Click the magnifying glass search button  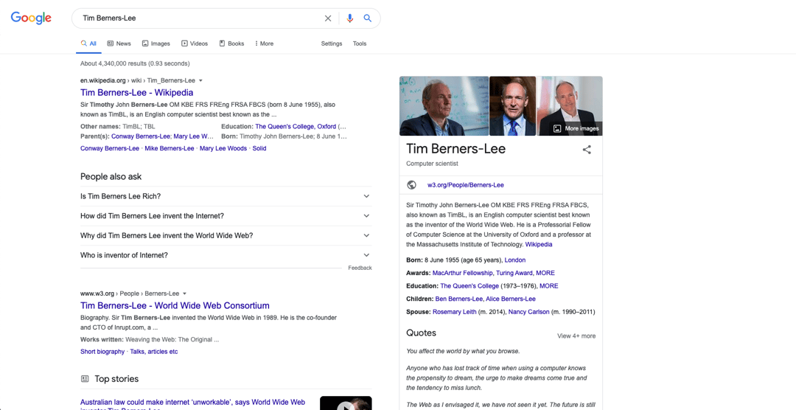368,18
